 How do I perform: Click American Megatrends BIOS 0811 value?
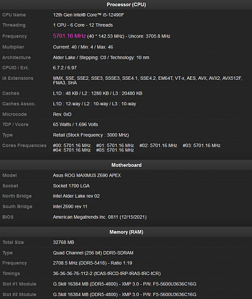[100, 217]
